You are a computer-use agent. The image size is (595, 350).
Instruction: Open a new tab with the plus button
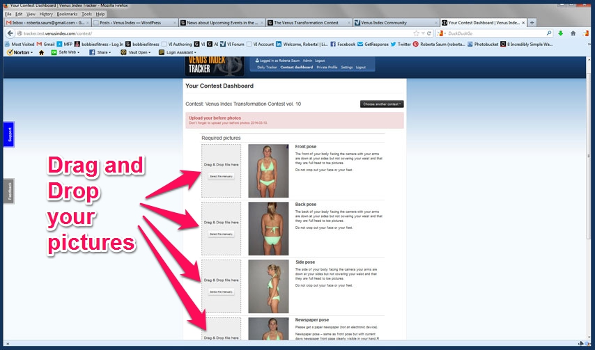coord(532,23)
